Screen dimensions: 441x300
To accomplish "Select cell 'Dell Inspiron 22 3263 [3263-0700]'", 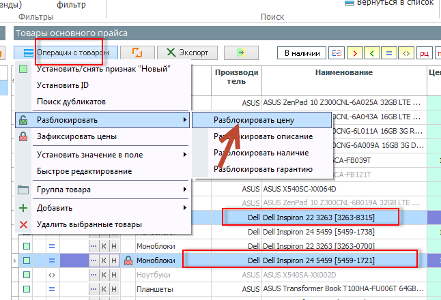I will click(x=344, y=246).
